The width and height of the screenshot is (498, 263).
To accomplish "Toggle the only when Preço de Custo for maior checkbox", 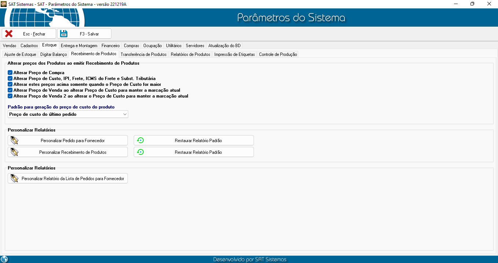I will click(x=10, y=84).
